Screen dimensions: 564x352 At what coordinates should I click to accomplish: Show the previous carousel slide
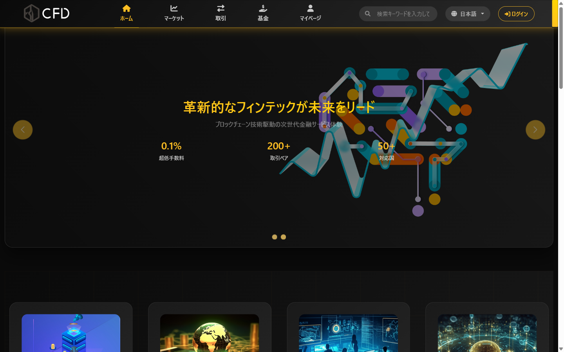23,130
